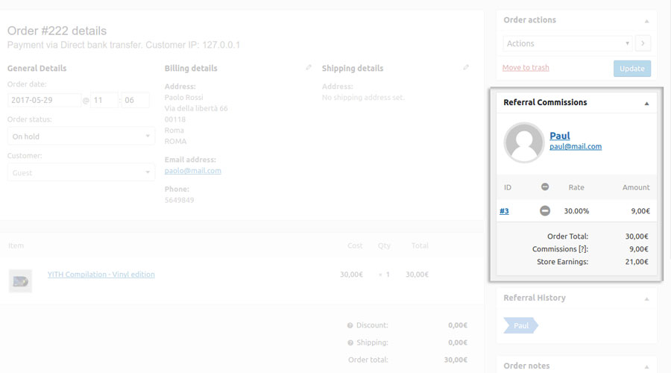Collapse the Referral Commissions panel
Viewport: 671px width, 373px height.
click(x=646, y=103)
